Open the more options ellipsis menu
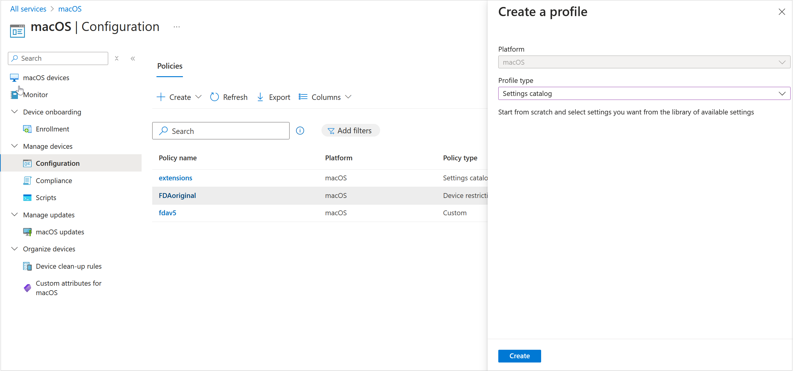793x371 pixels. (177, 27)
